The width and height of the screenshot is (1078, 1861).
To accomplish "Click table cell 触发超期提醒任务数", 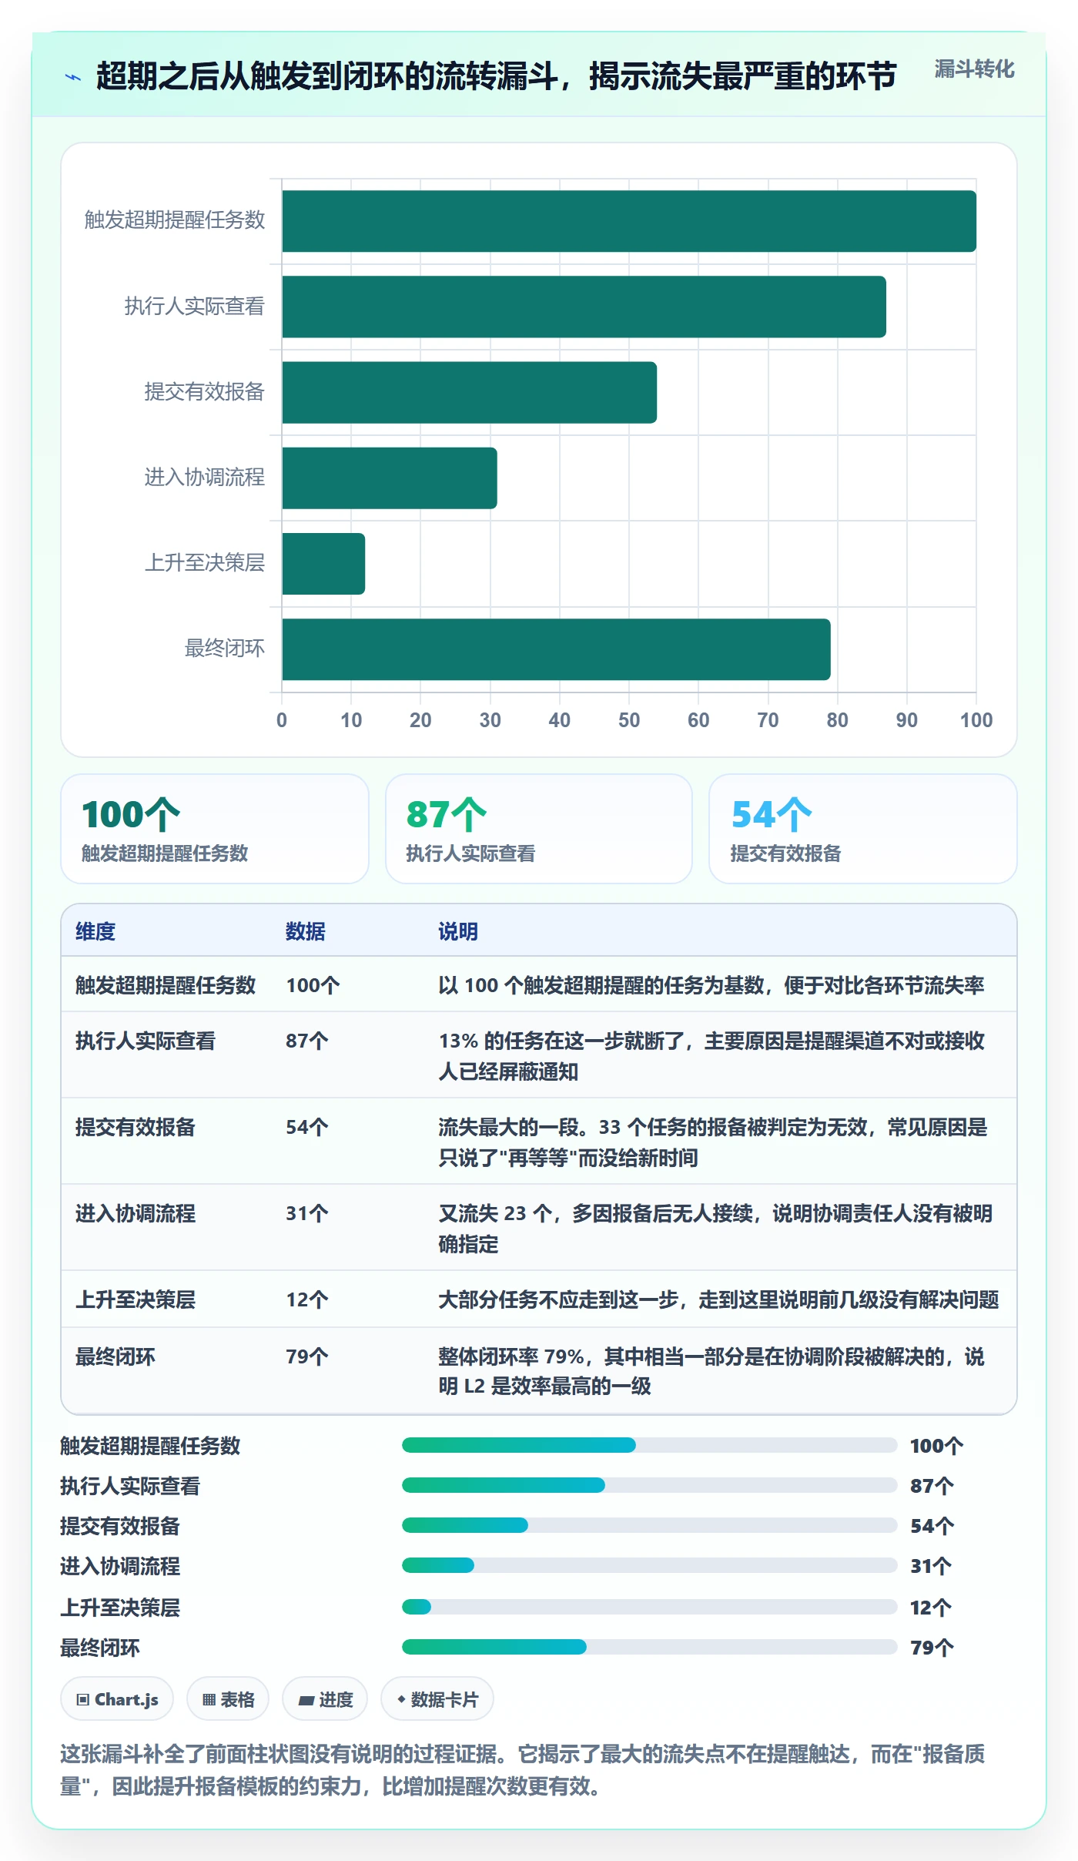I will (166, 985).
